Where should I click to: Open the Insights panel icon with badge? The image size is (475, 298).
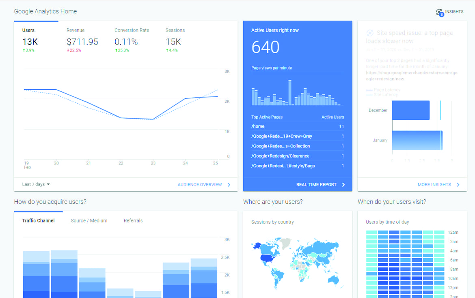point(440,13)
